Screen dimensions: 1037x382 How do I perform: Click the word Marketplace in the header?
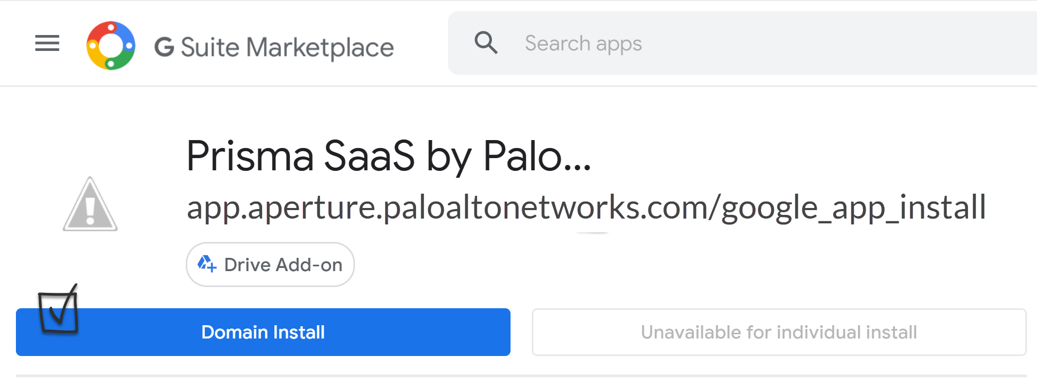click(320, 47)
